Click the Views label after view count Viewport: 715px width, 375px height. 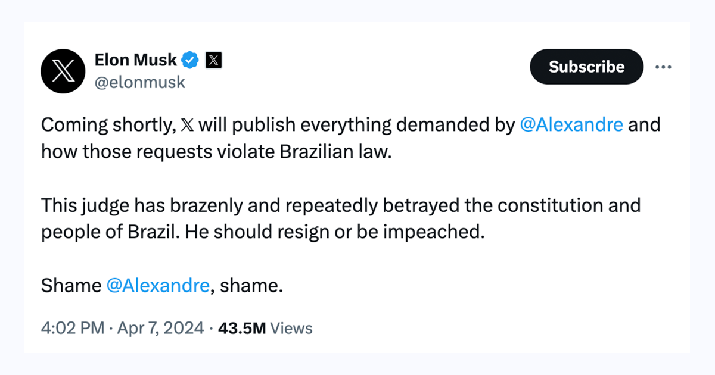tap(291, 327)
